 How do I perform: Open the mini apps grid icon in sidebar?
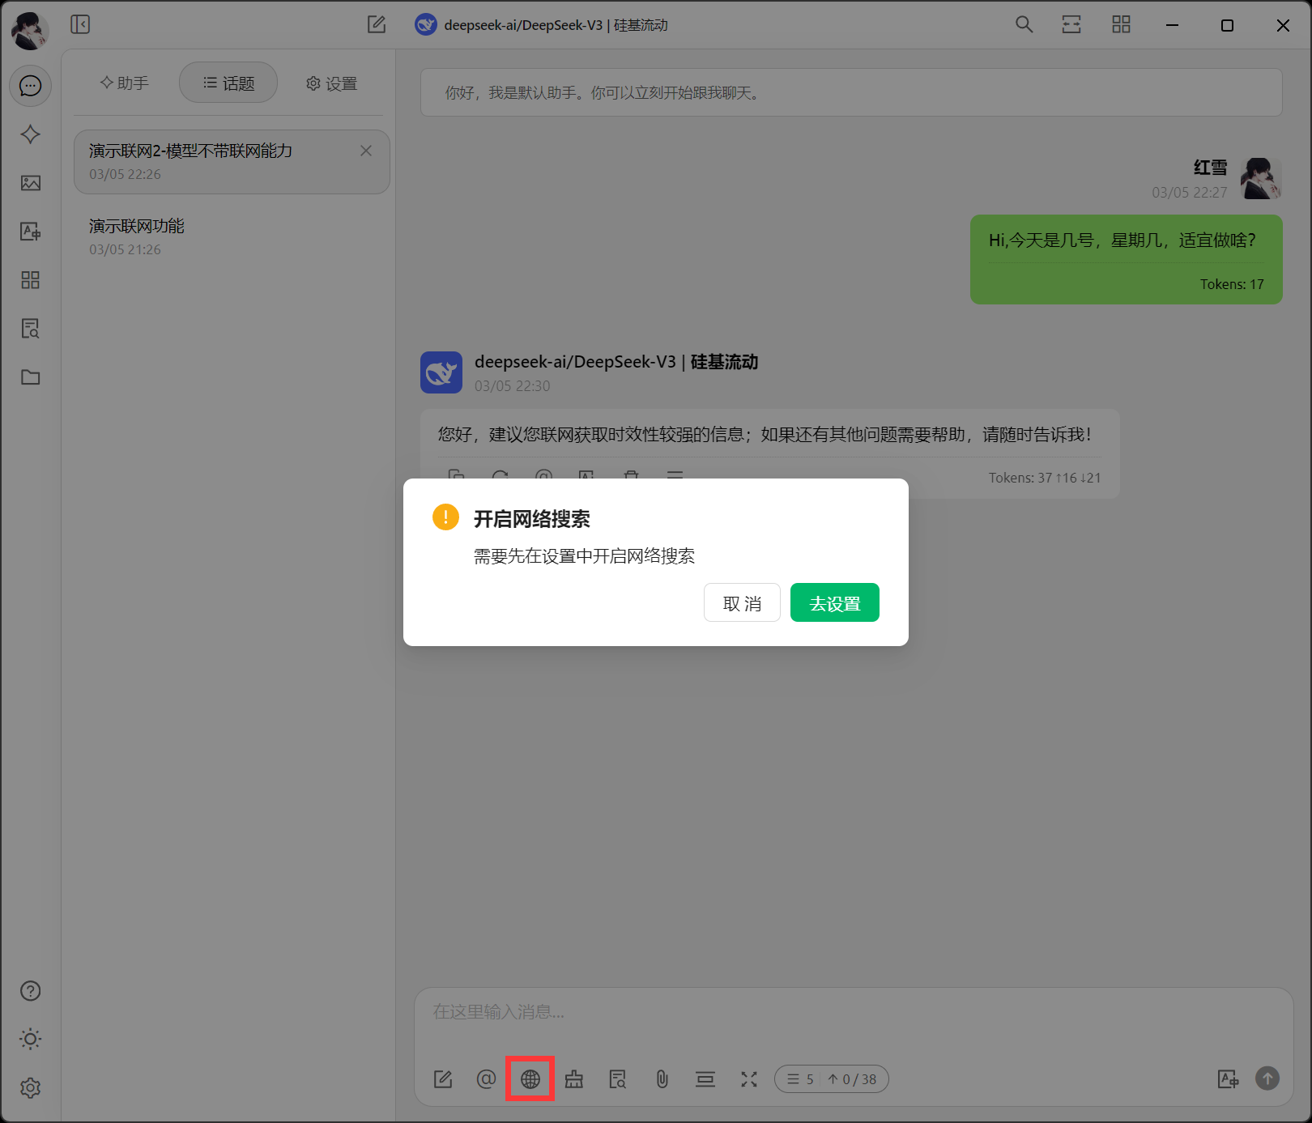click(x=30, y=280)
